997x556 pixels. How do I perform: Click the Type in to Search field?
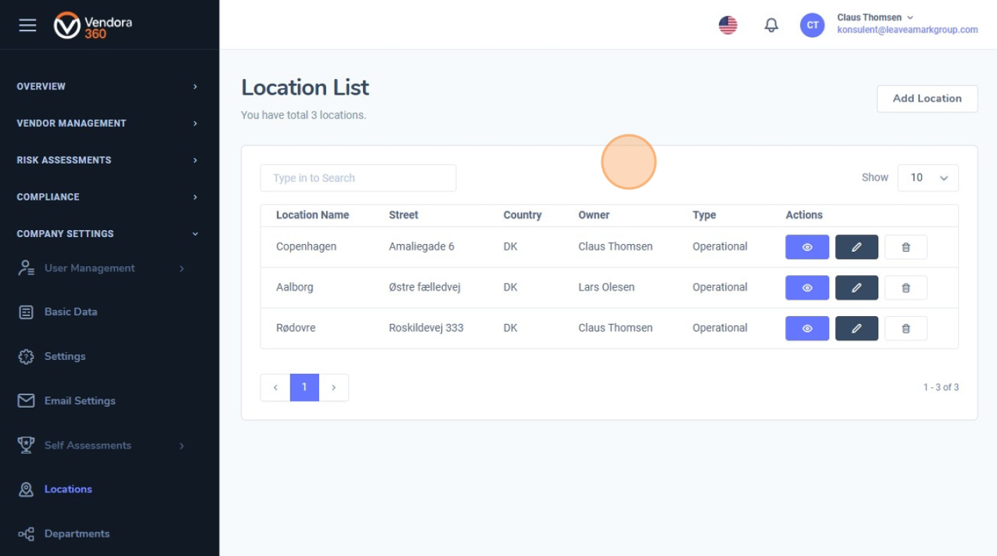pos(358,178)
